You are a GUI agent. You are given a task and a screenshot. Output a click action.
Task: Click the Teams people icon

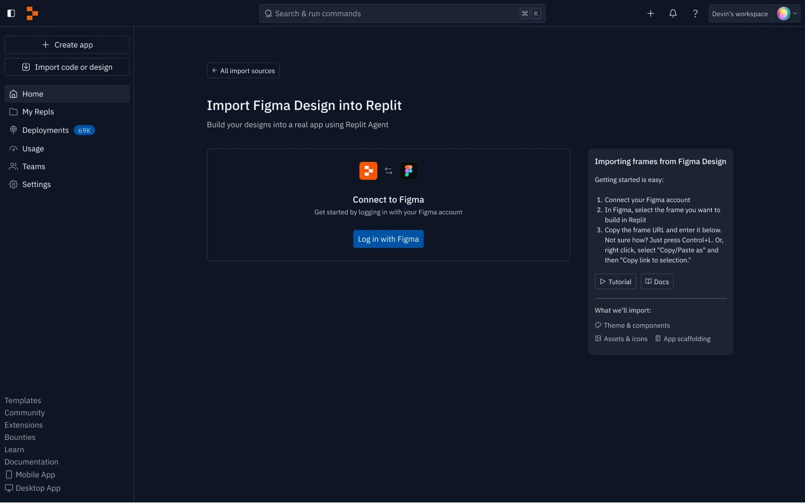13,166
